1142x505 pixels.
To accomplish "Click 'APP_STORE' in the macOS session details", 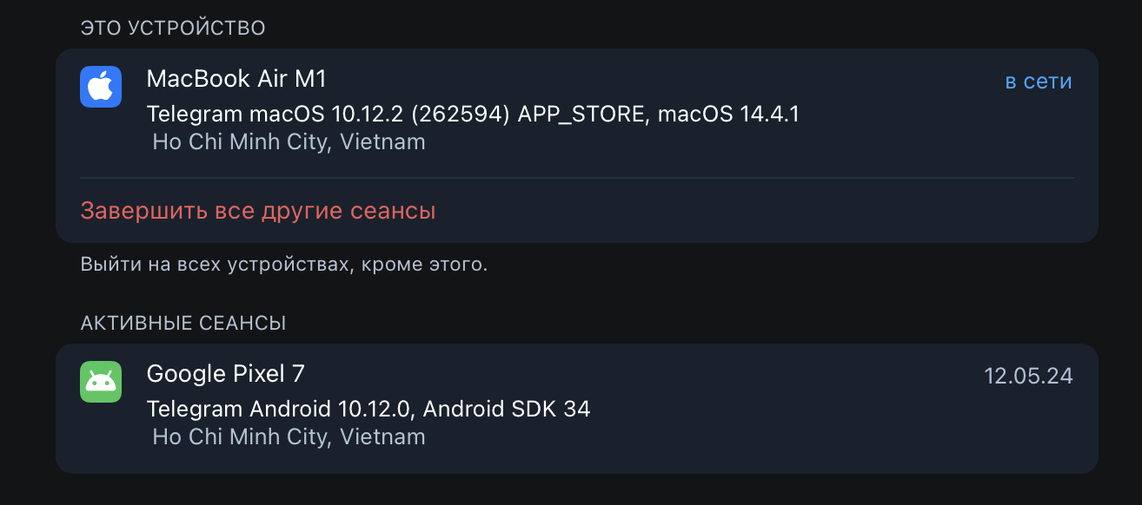I will pyautogui.click(x=582, y=114).
